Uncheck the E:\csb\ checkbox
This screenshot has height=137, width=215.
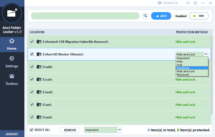coord(32,79)
